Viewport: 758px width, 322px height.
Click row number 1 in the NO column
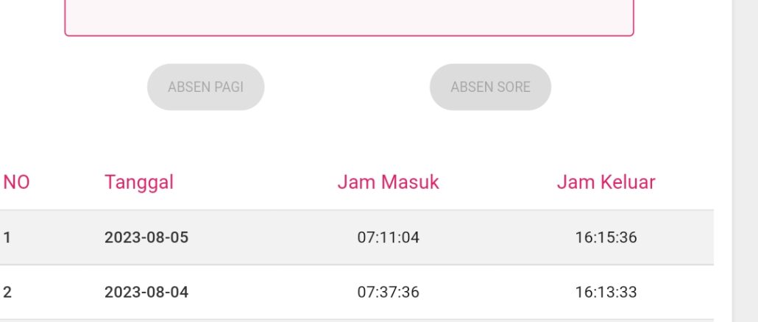7,237
